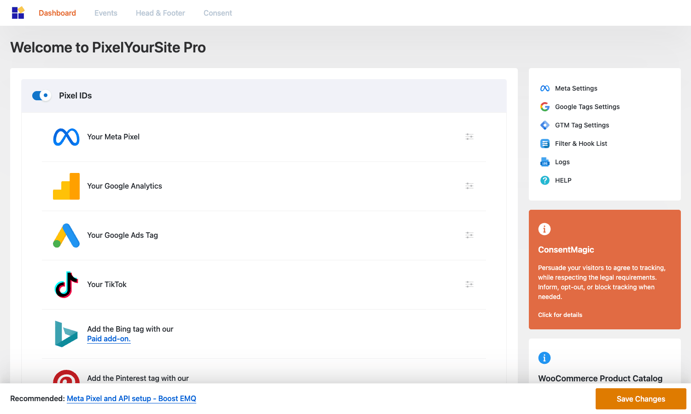Click the Meta icon beside Meta Settings
The image size is (691, 414).
(x=545, y=88)
